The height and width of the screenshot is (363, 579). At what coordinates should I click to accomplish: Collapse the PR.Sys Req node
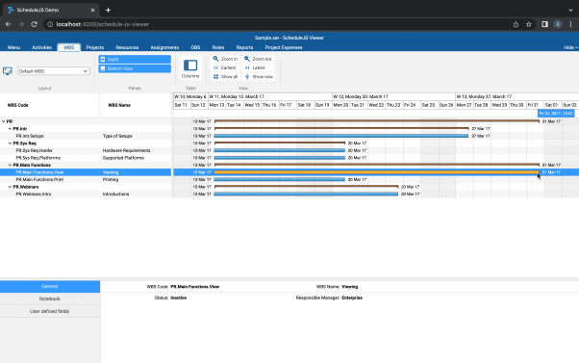pyautogui.click(x=10, y=143)
